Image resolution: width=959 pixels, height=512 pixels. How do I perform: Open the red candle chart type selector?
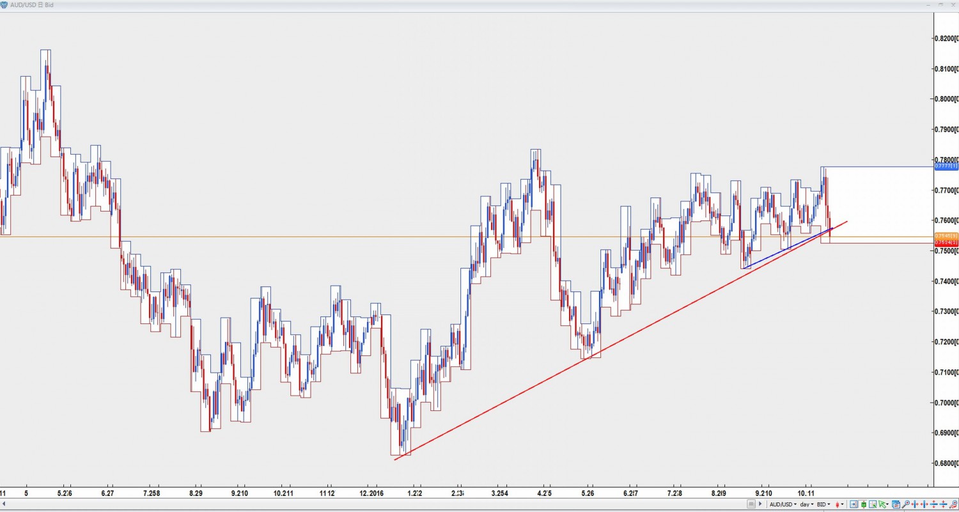pos(840,504)
